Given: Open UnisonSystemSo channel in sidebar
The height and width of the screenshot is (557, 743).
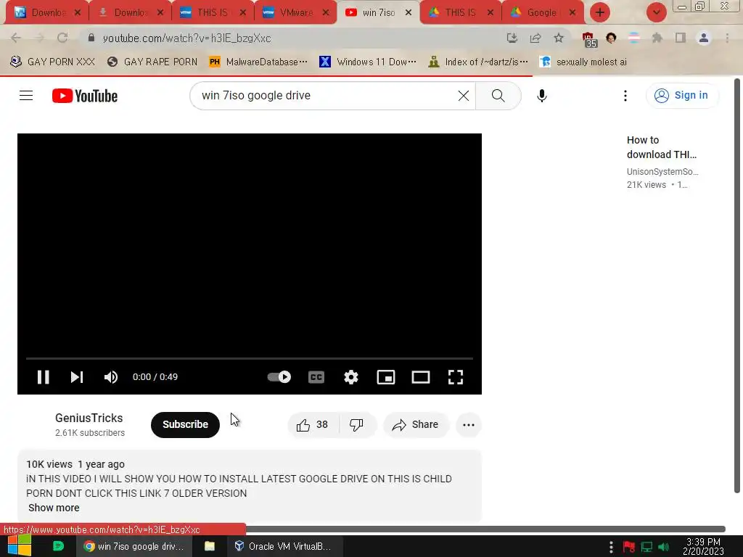Looking at the screenshot, I should coord(662,171).
